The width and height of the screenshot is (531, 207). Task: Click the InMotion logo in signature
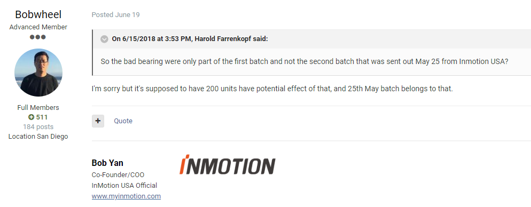point(227,165)
